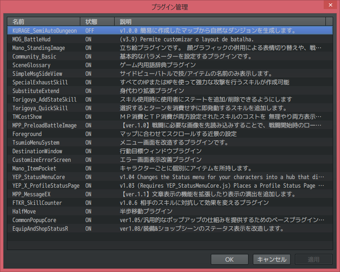Image resolution: width=340 pixels, height=272 pixels.
Task: Select the CustomizeErrorScreen plugin name
Action: coord(41,160)
